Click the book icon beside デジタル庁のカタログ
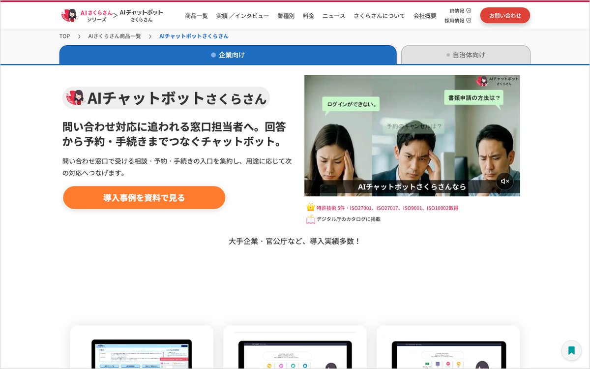The width and height of the screenshot is (590, 369). coord(310,219)
